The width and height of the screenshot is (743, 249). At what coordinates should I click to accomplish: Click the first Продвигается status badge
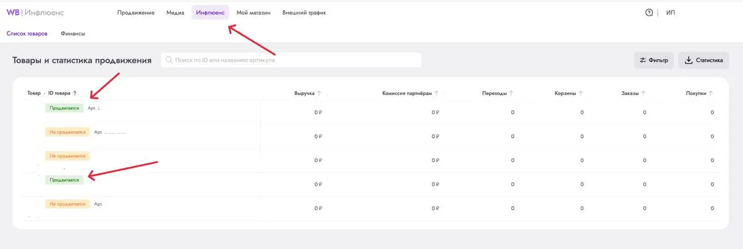point(64,108)
